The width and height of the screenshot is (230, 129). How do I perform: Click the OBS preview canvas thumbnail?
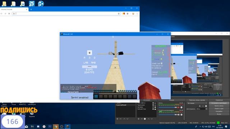[197, 68]
